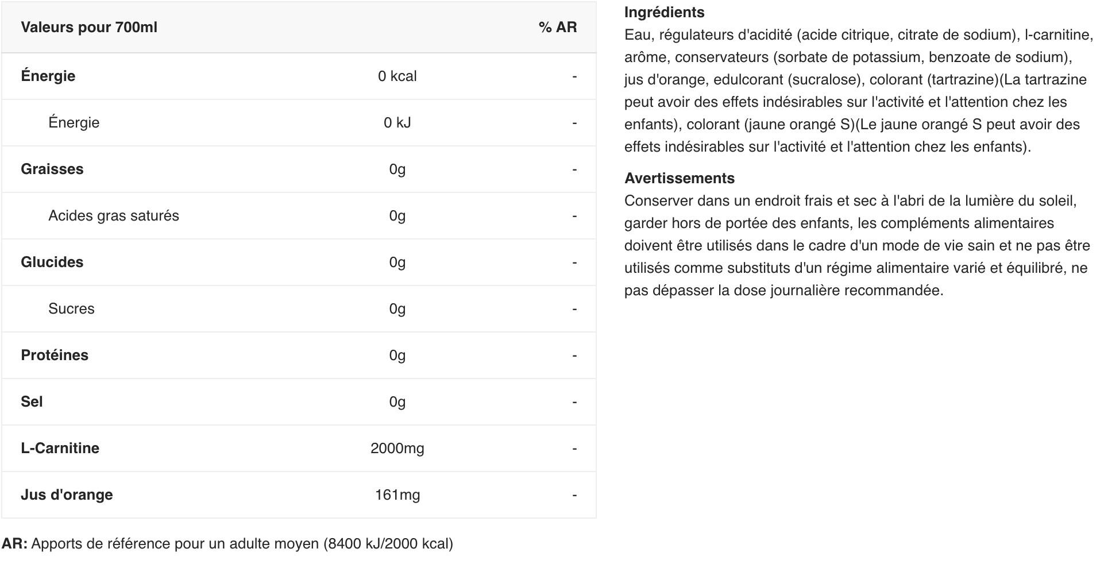Click the 'Acides gras saturés' label
This screenshot has width=1104, height=564.
point(114,216)
